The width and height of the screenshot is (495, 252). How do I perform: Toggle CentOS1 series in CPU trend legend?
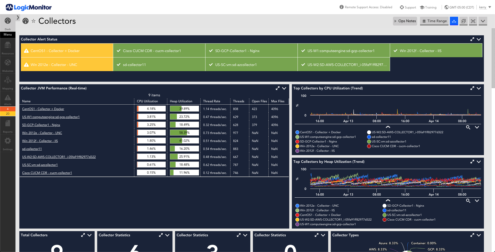tap(318, 132)
